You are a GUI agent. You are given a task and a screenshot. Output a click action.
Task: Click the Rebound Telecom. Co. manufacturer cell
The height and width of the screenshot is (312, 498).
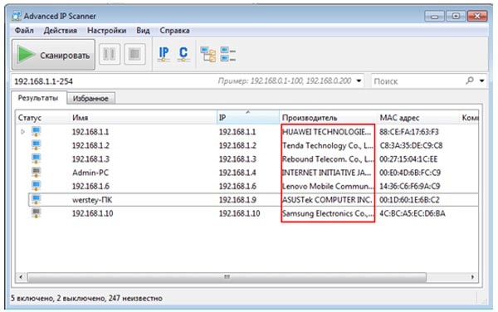click(x=328, y=159)
